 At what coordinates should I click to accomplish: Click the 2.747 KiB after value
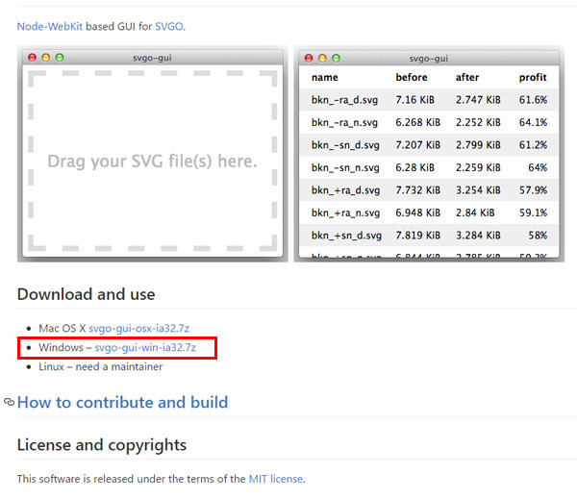pos(478,100)
